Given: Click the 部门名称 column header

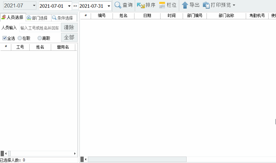Looking at the screenshot, I should click(x=226, y=15).
